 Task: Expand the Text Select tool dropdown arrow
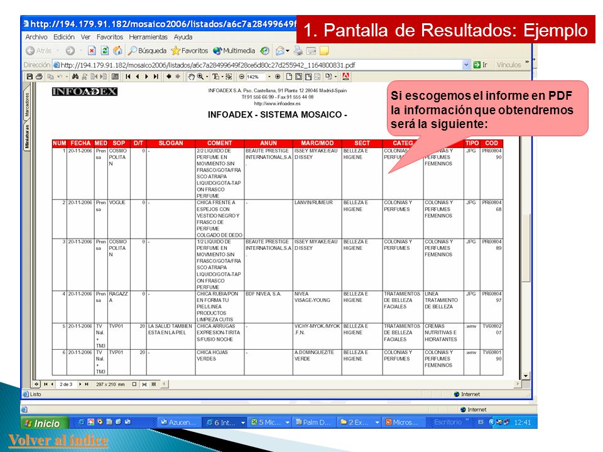(x=222, y=77)
